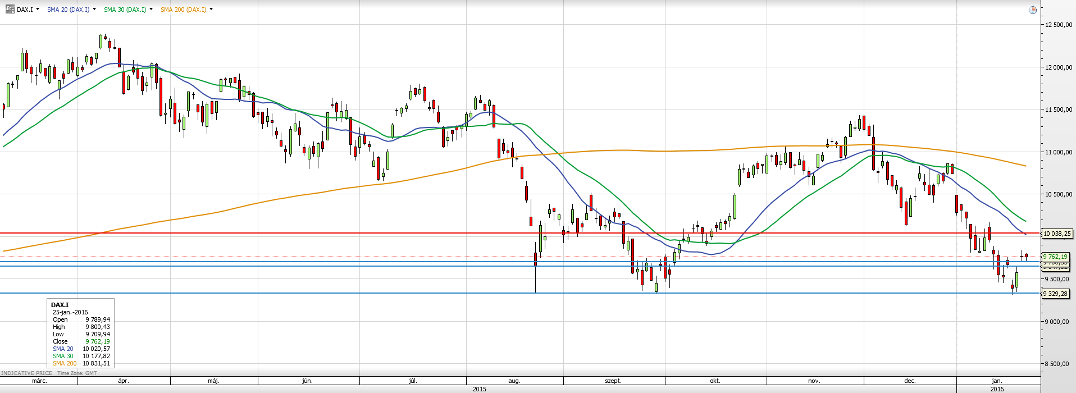Click the dec. month label on time axis

click(x=910, y=381)
